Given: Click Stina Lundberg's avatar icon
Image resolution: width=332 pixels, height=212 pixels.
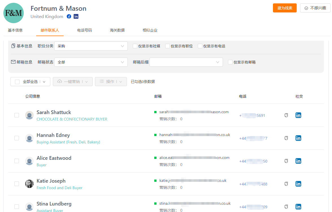Looking at the screenshot, I should click(x=29, y=207).
